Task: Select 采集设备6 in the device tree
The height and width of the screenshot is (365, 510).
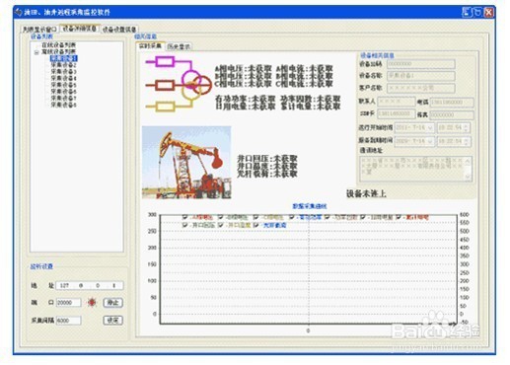Action: pos(64,92)
